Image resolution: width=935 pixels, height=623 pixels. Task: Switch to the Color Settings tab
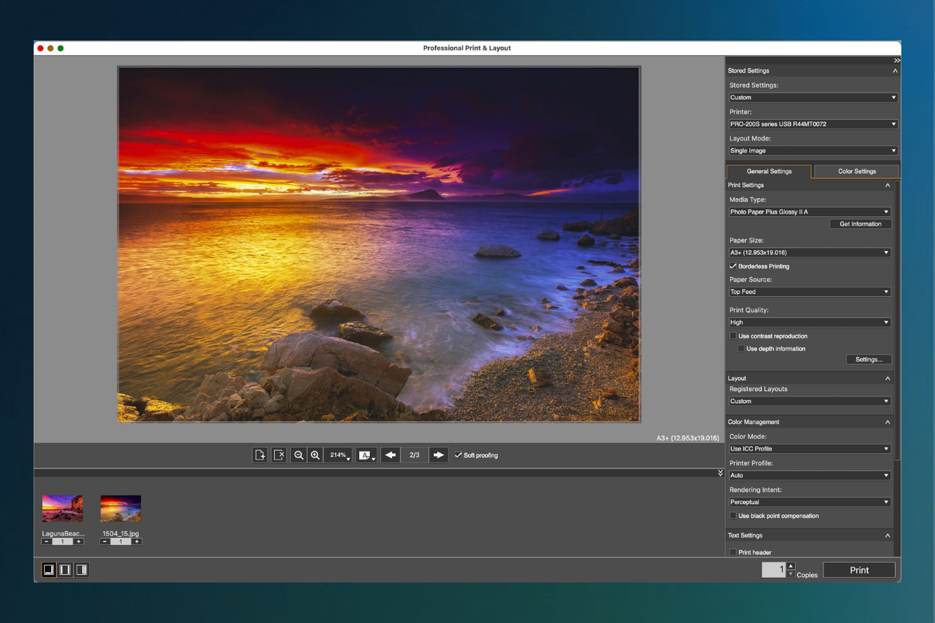tap(857, 171)
